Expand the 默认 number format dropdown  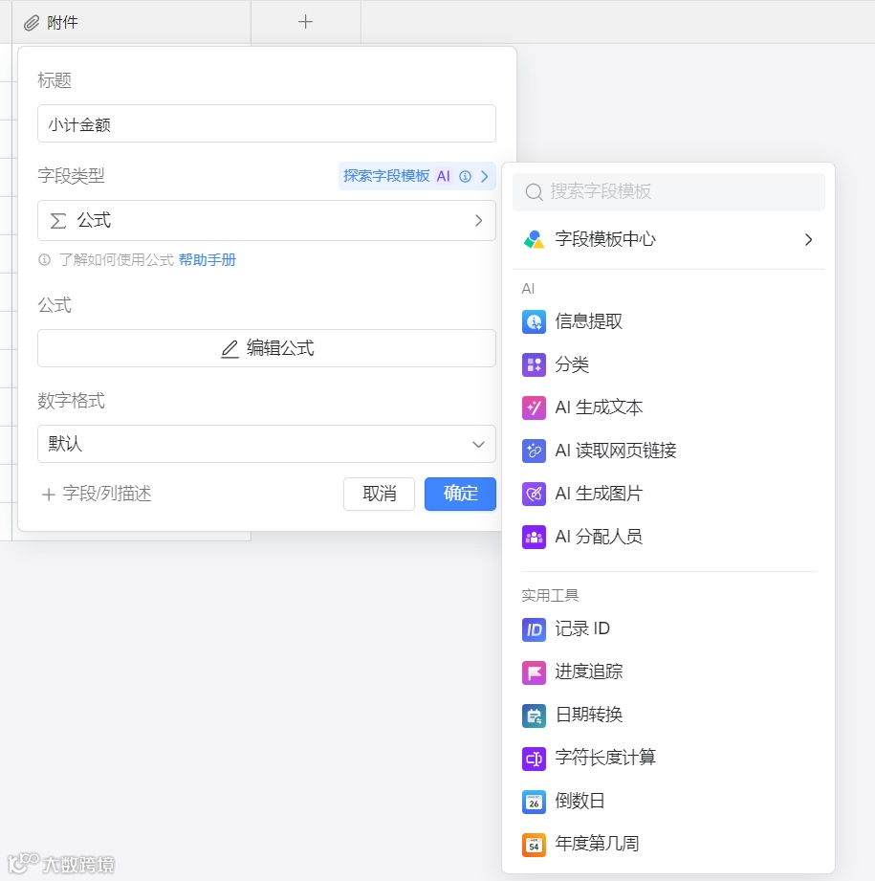click(478, 445)
